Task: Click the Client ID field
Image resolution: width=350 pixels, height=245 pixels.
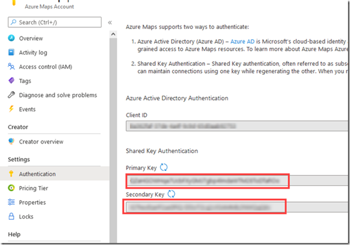Action: pos(237,126)
